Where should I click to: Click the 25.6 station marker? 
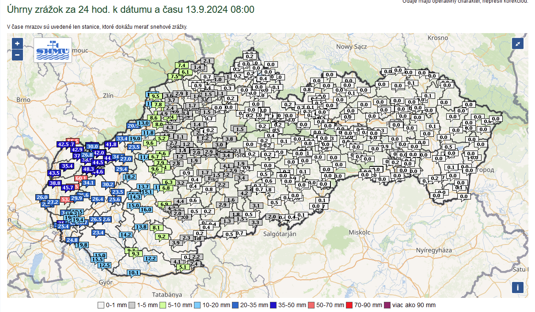click(x=115, y=199)
